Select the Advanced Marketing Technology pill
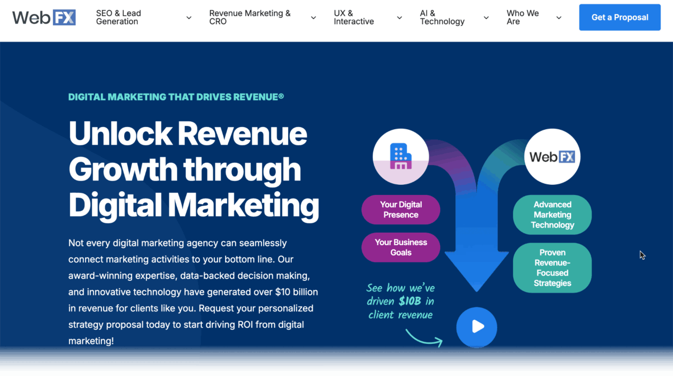673x376 pixels. pos(552,215)
